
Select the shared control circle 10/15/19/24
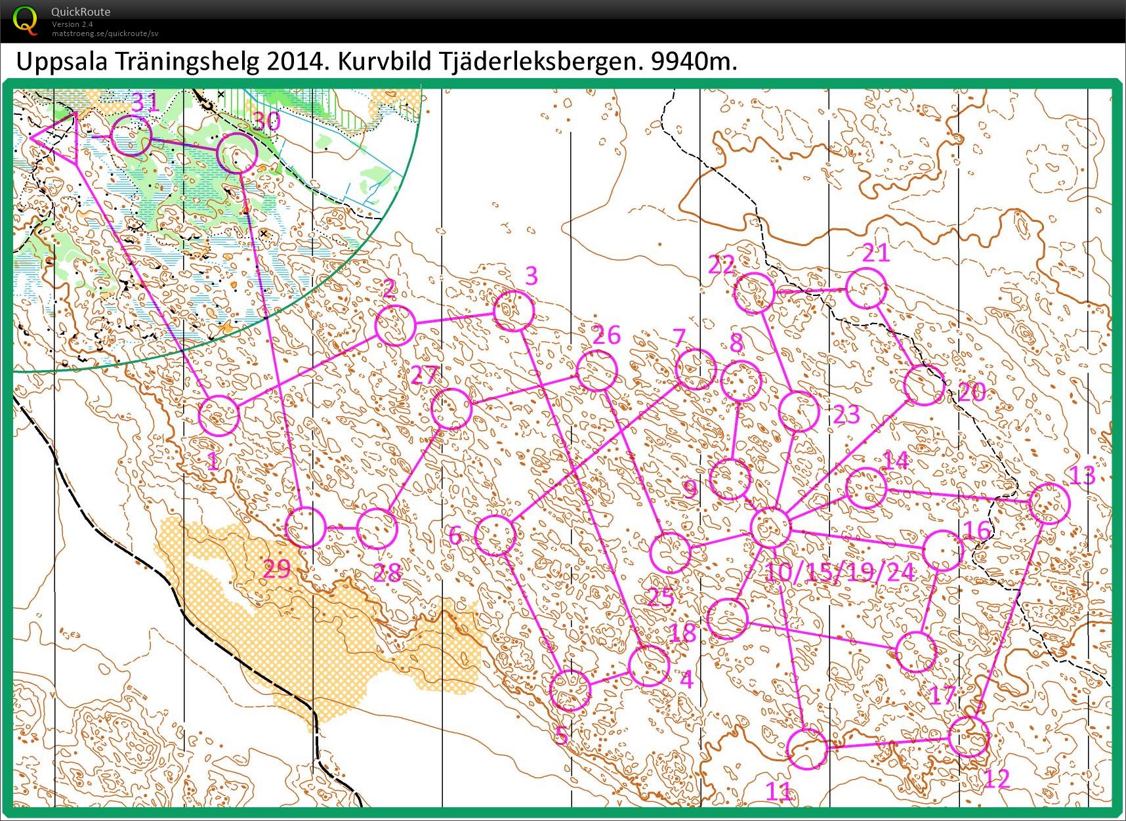770,527
